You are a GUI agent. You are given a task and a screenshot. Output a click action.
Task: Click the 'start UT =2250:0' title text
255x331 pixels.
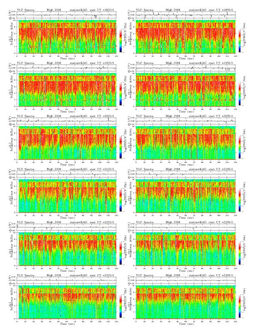click(221, 222)
